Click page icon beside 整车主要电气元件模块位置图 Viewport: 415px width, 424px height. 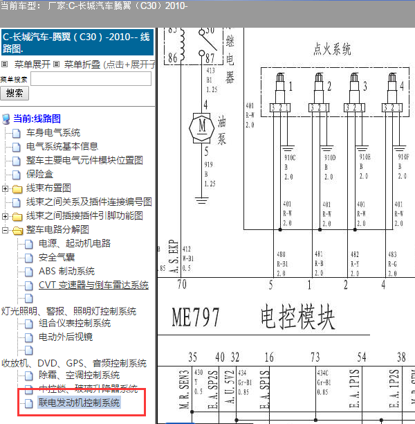[x=17, y=161]
